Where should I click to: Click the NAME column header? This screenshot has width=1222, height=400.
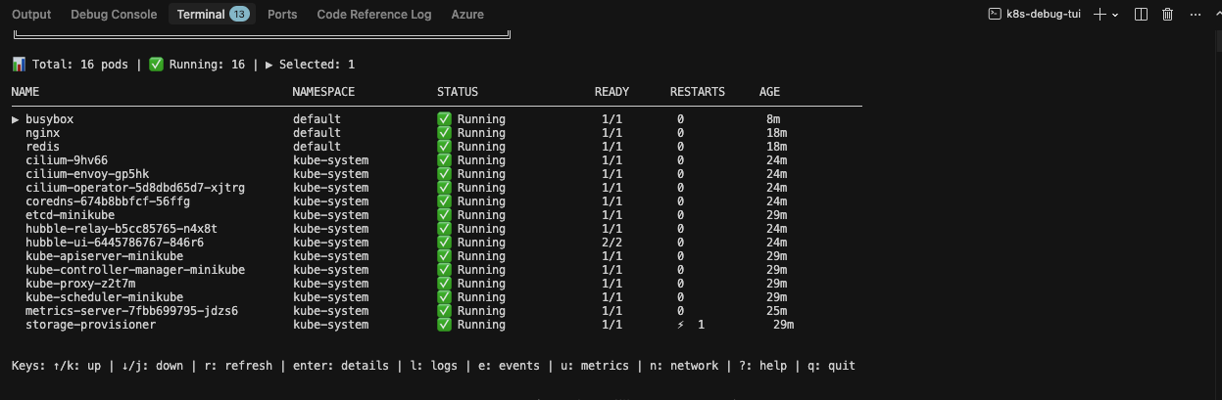(25, 92)
